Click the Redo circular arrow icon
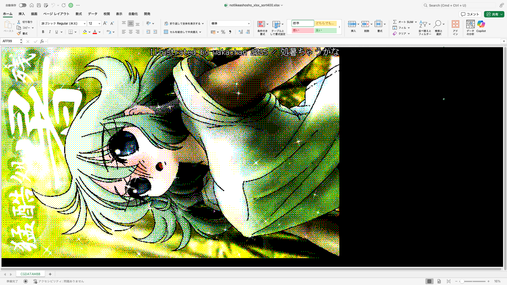507x285 pixels. [x=64, y=5]
